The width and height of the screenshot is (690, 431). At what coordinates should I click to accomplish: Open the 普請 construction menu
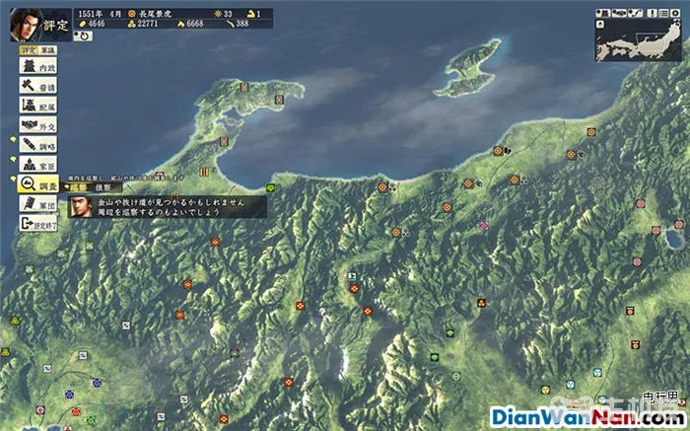37,86
